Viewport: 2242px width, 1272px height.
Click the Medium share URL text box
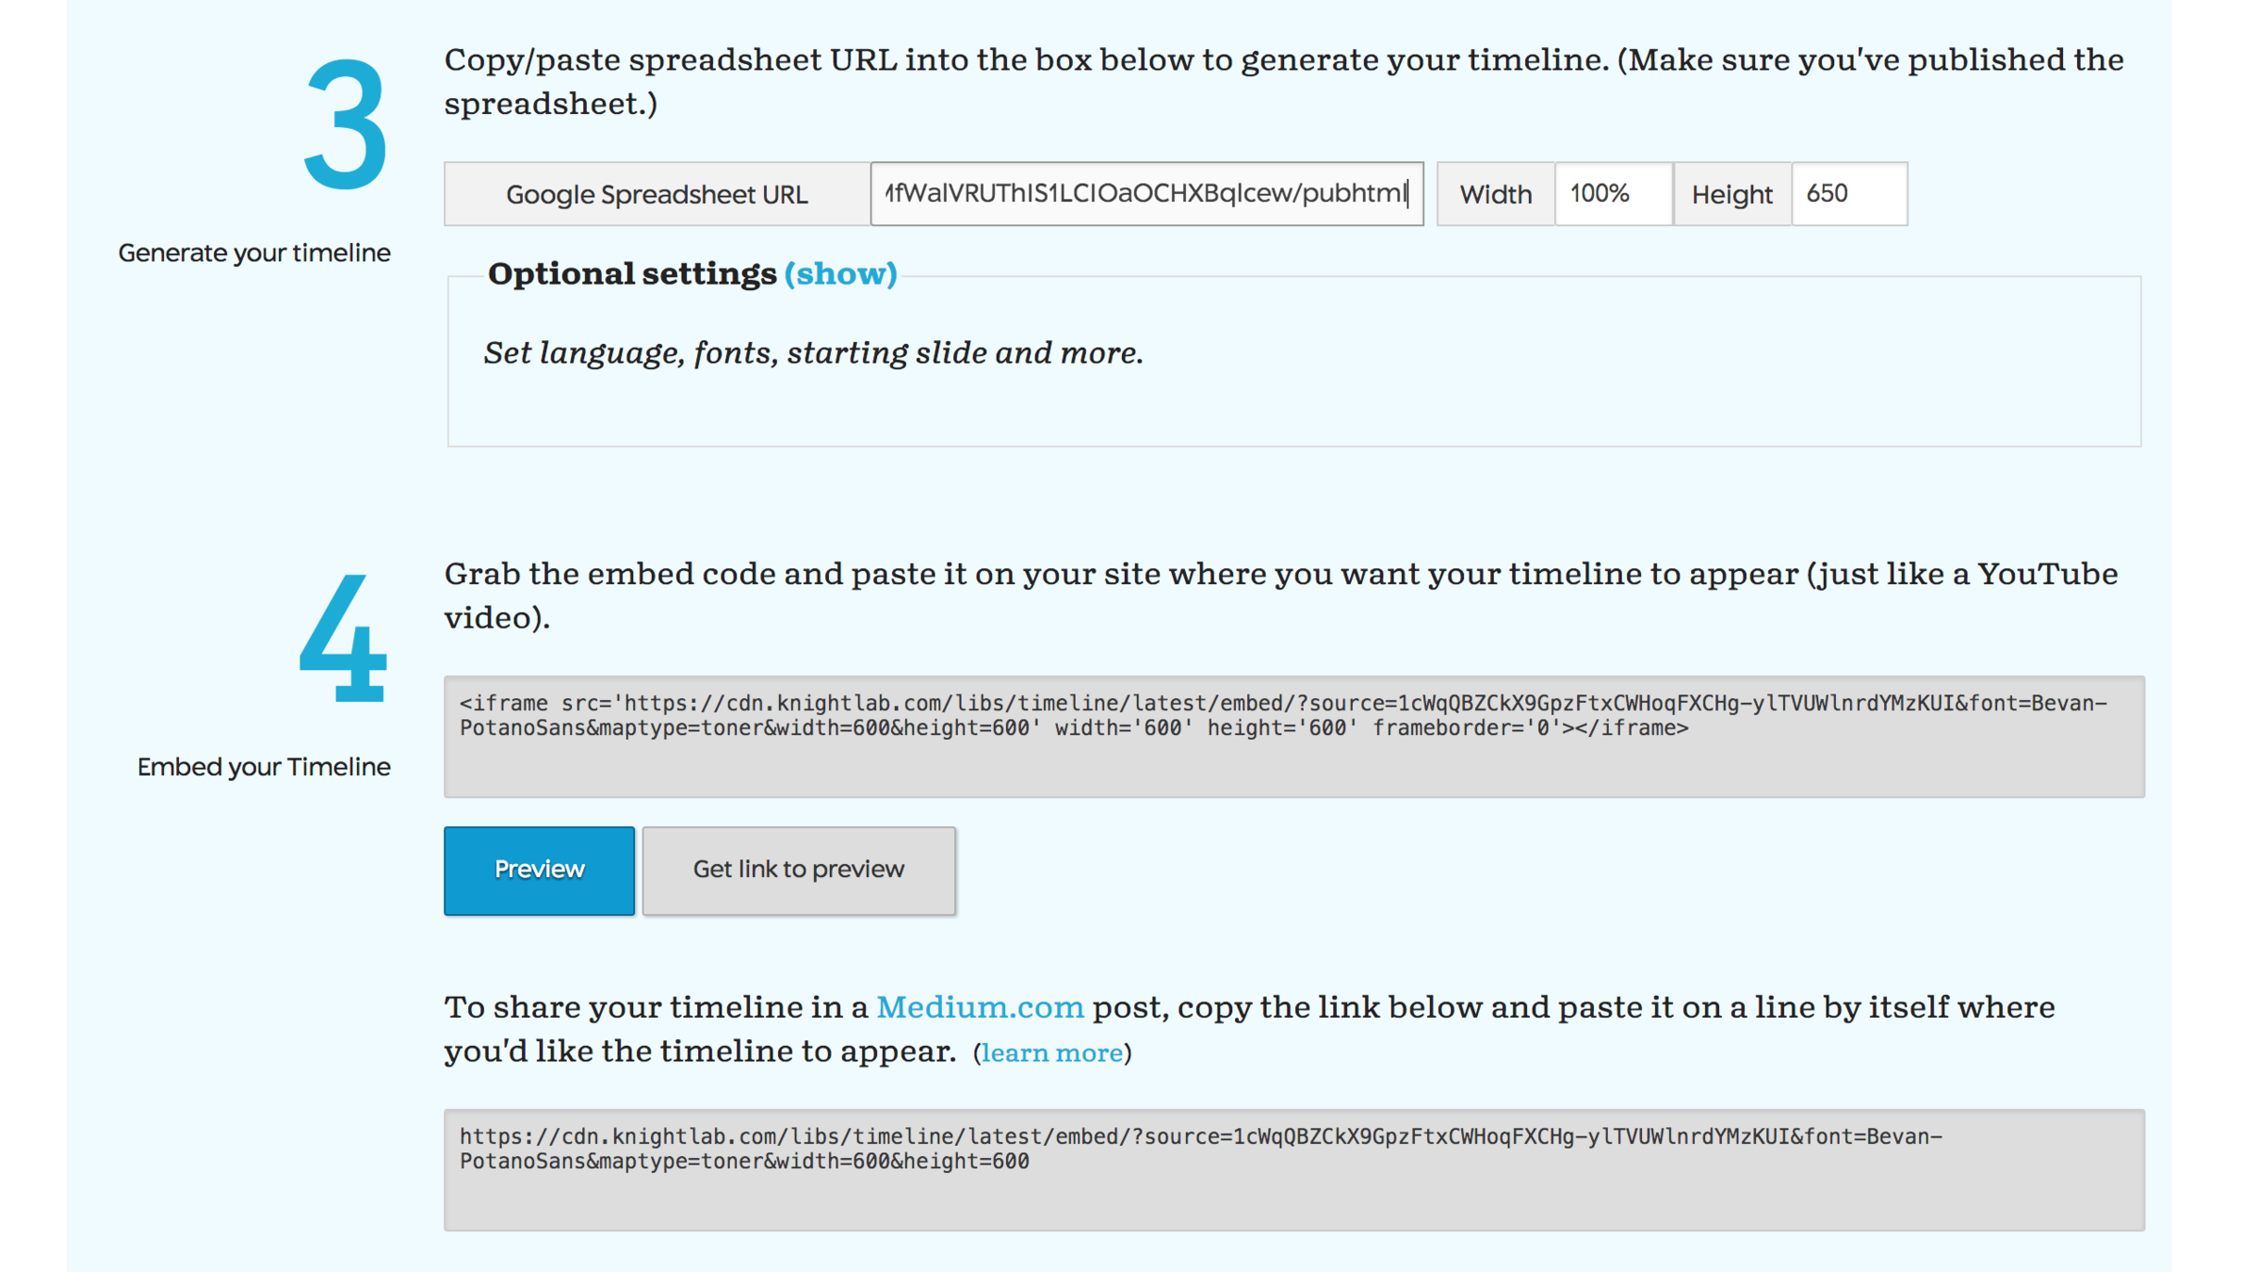(x=1293, y=1169)
